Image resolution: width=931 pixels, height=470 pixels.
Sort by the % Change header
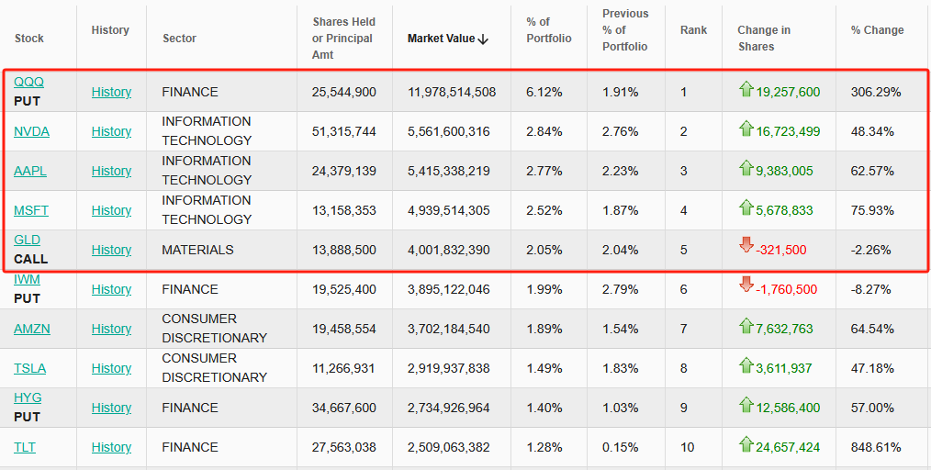(878, 29)
